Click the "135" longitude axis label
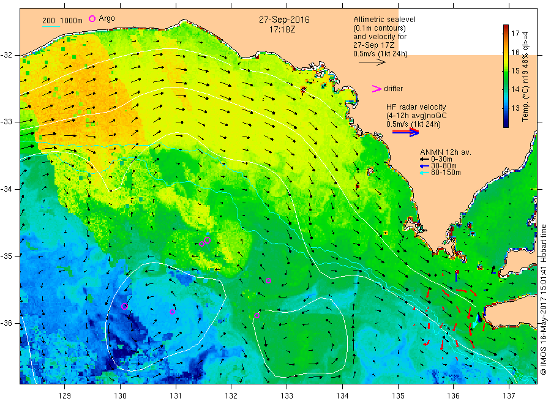 click(398, 396)
